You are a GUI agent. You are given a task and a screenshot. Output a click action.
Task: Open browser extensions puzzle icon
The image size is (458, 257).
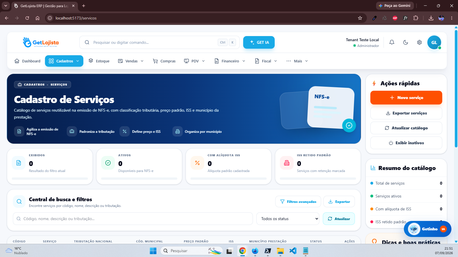click(x=416, y=18)
